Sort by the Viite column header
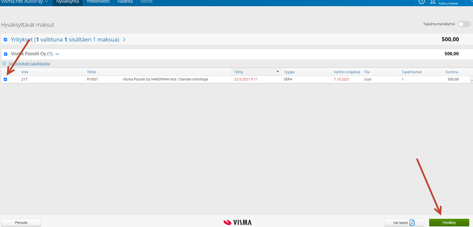473x227 pixels. tap(52, 72)
